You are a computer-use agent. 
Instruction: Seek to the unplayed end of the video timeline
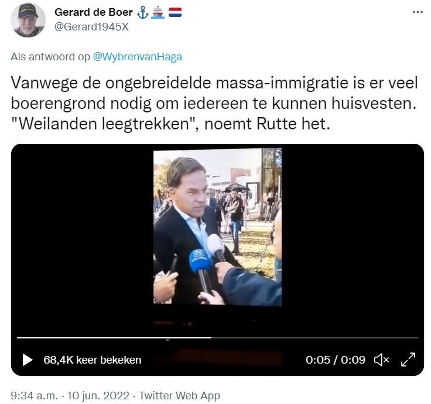coord(314,337)
